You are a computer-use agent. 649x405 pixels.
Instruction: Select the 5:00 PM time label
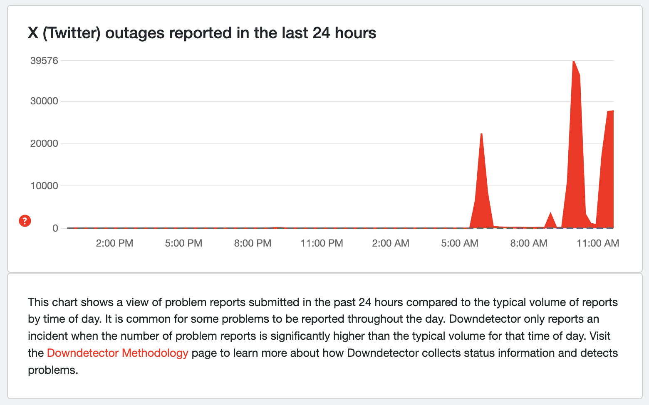click(183, 243)
